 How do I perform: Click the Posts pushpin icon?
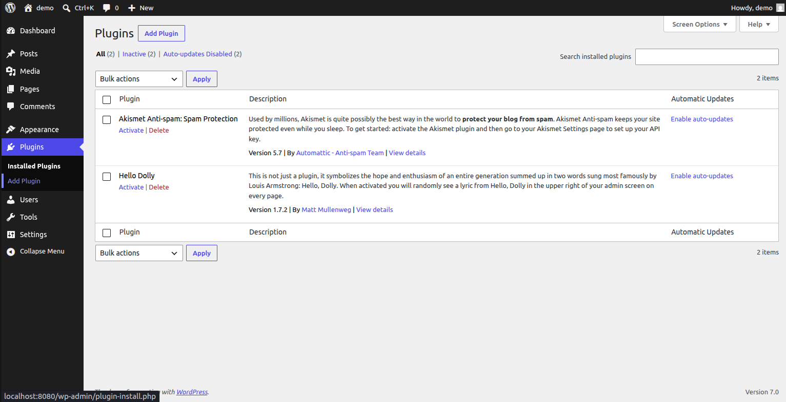pyautogui.click(x=11, y=54)
